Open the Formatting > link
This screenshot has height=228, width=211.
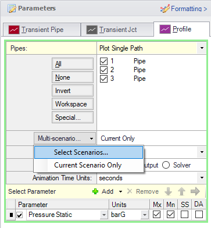[x=189, y=9]
